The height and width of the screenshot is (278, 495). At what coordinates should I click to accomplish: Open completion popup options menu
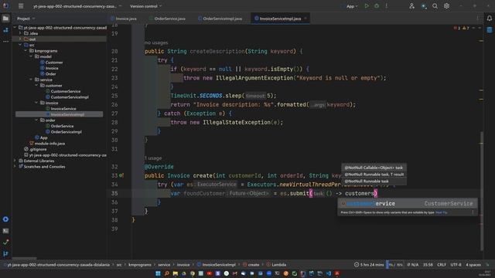(x=473, y=212)
